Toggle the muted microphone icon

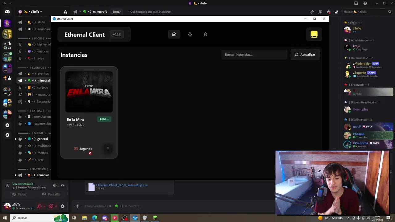39,206
